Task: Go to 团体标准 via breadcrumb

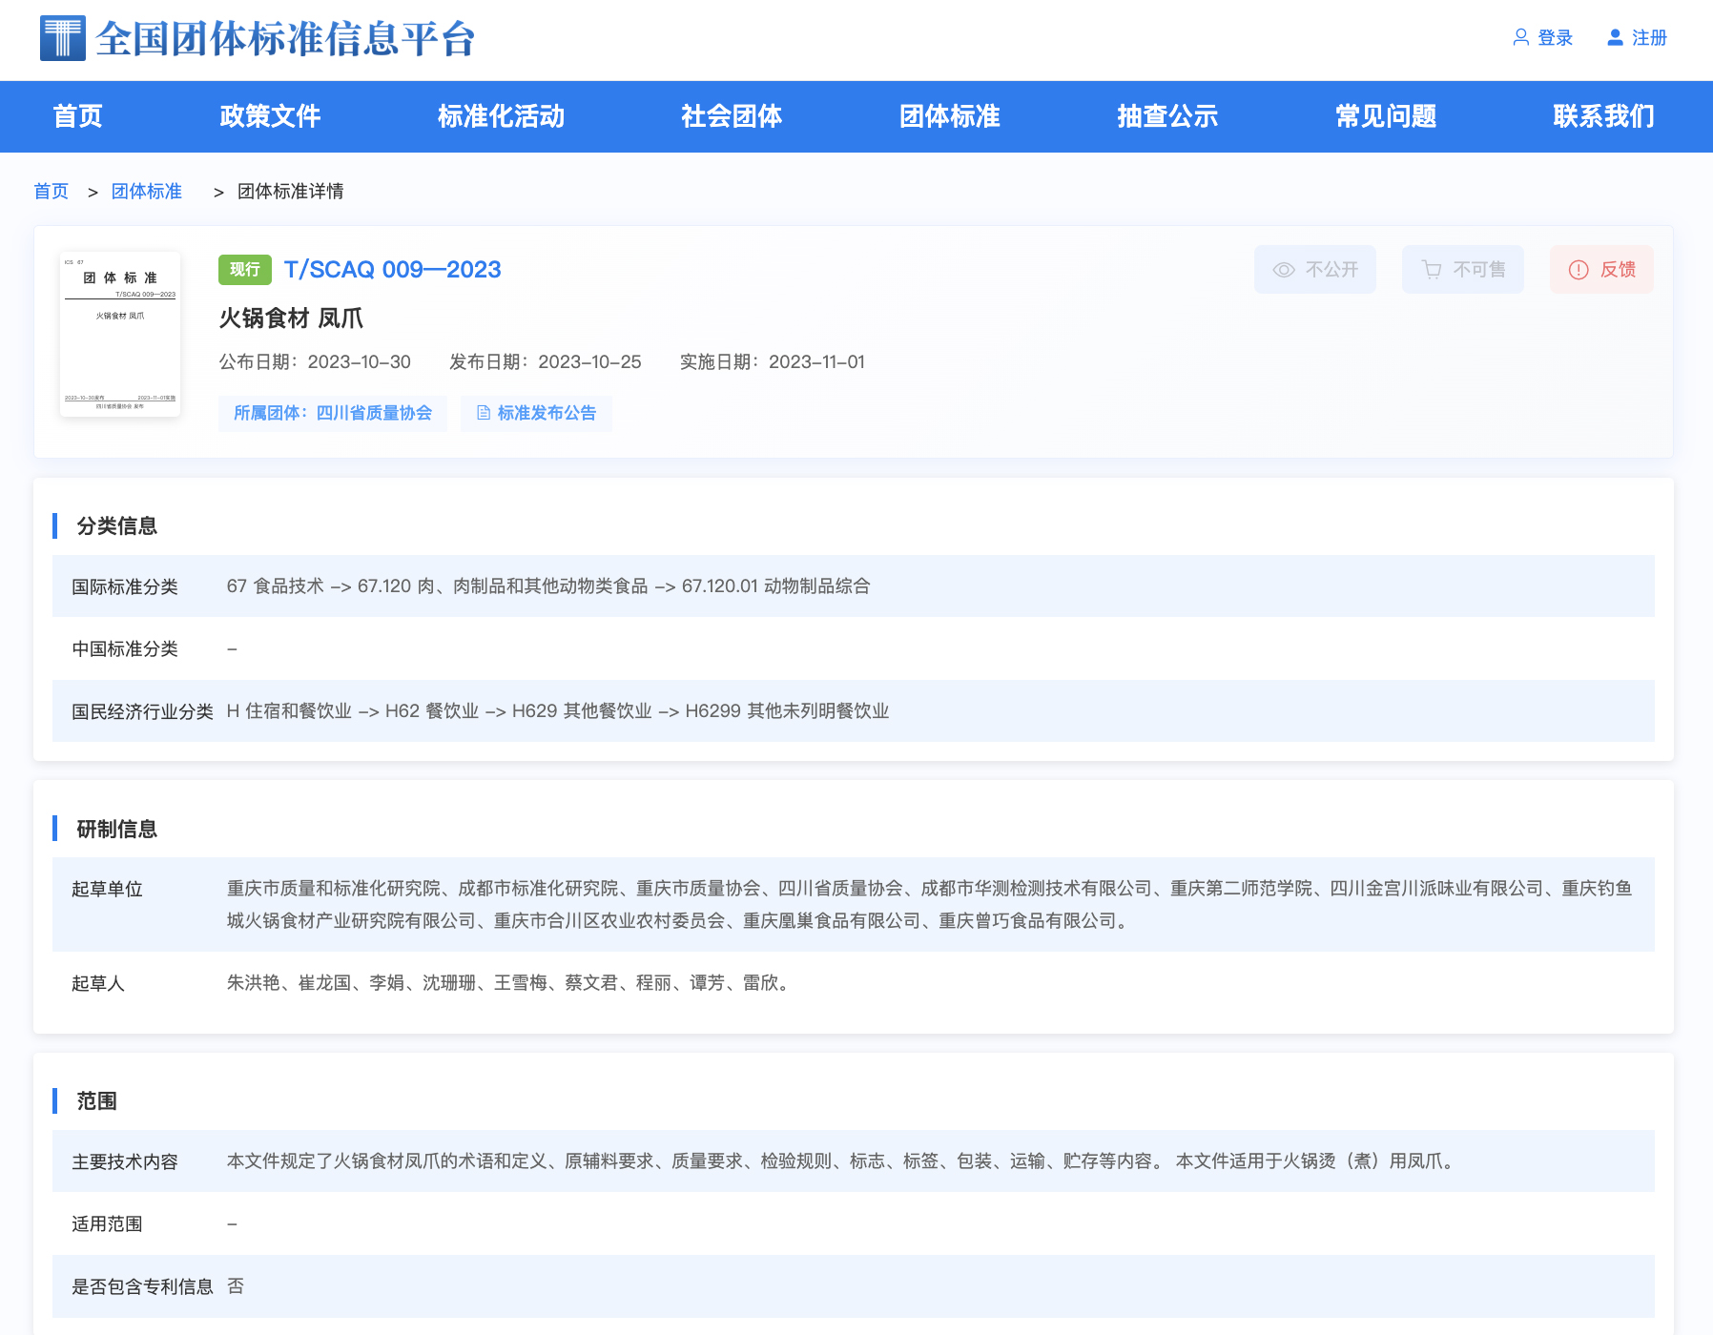Action: 146,192
